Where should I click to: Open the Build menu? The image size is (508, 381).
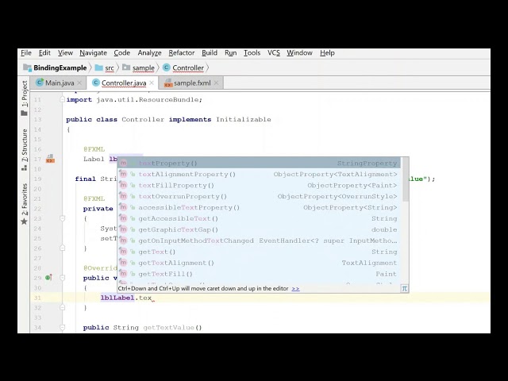(210, 53)
